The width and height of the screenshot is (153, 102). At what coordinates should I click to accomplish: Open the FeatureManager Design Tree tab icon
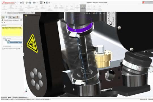click(x=3, y=17)
